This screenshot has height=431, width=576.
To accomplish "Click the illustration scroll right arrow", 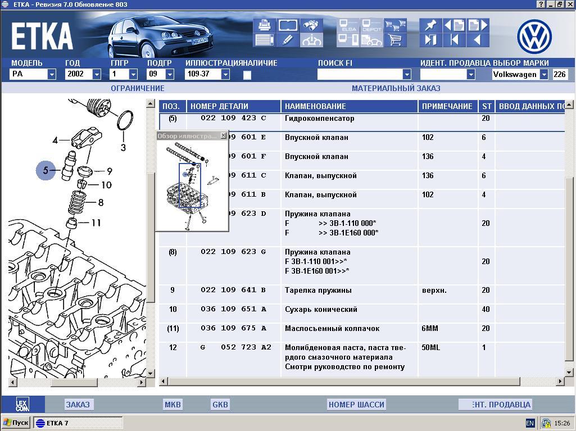I will click(x=142, y=383).
